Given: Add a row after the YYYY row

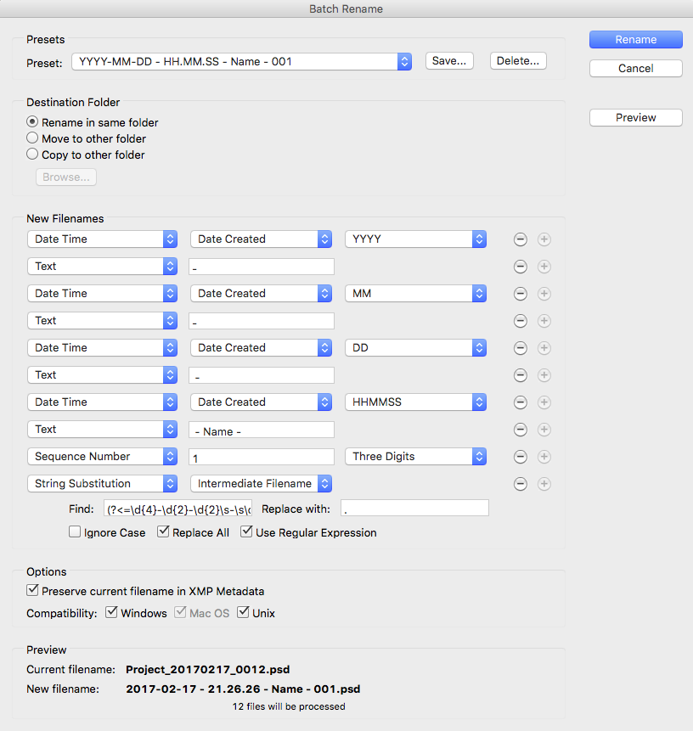Looking at the screenshot, I should 544,239.
